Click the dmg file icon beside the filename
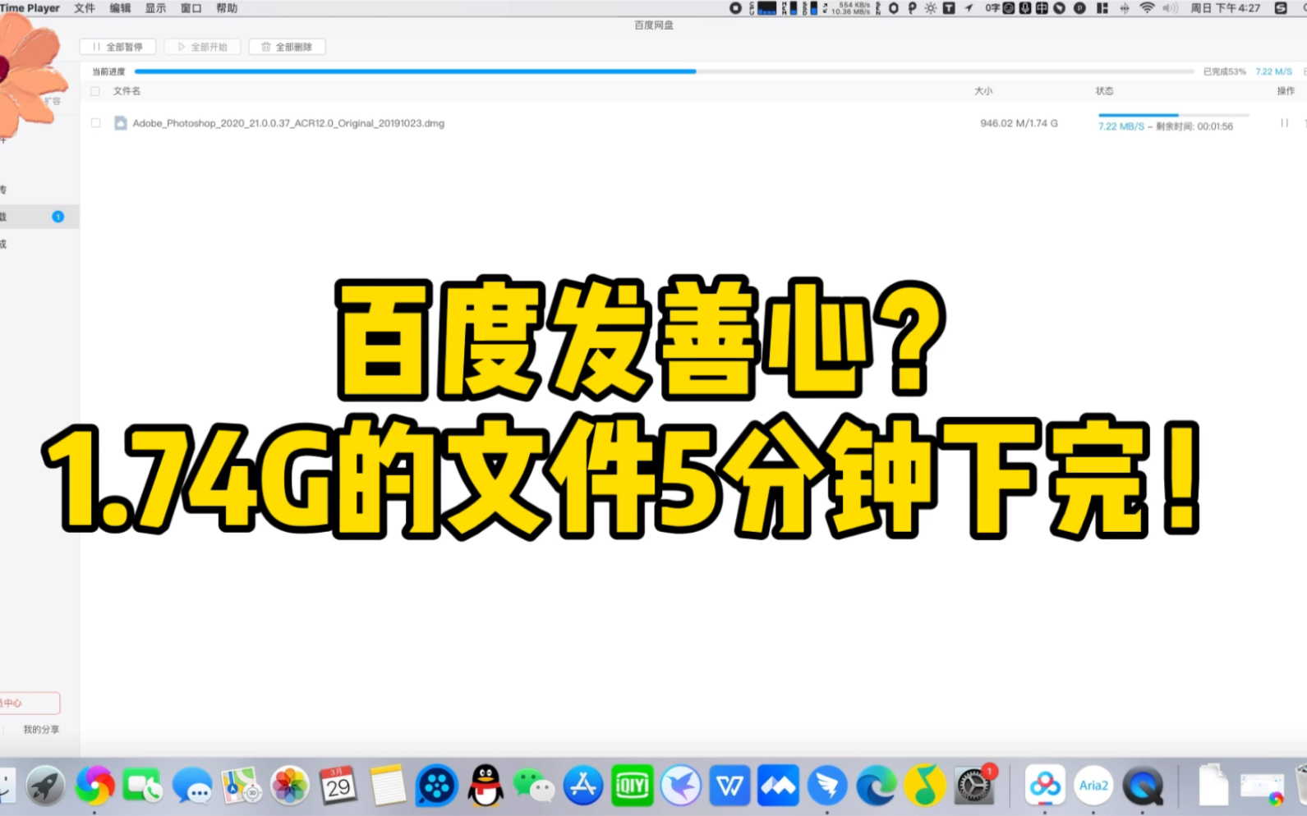 (120, 123)
